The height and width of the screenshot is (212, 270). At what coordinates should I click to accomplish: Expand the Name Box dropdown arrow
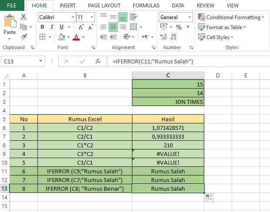pos(40,61)
